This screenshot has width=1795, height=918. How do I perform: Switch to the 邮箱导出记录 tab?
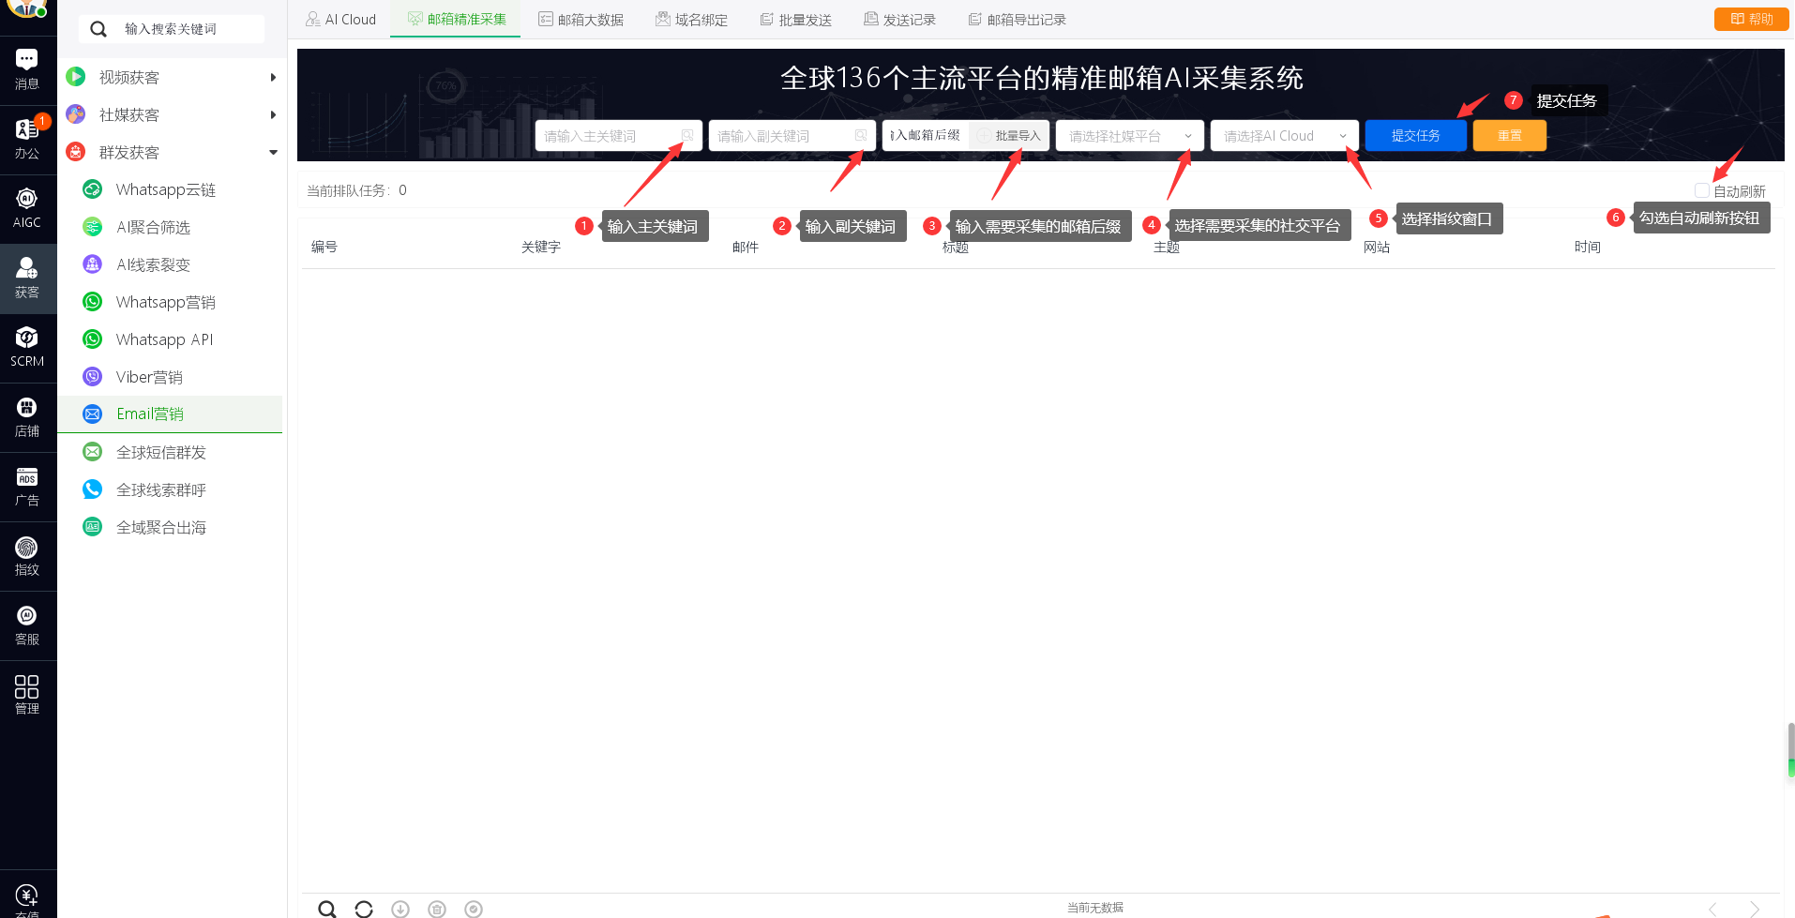click(1017, 20)
